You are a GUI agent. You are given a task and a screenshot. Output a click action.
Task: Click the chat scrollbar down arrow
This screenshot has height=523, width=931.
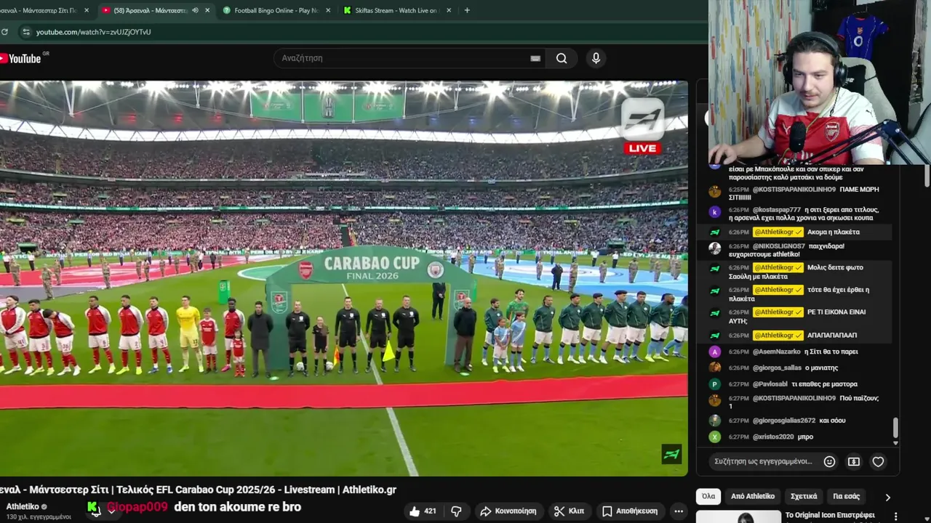pos(895,443)
